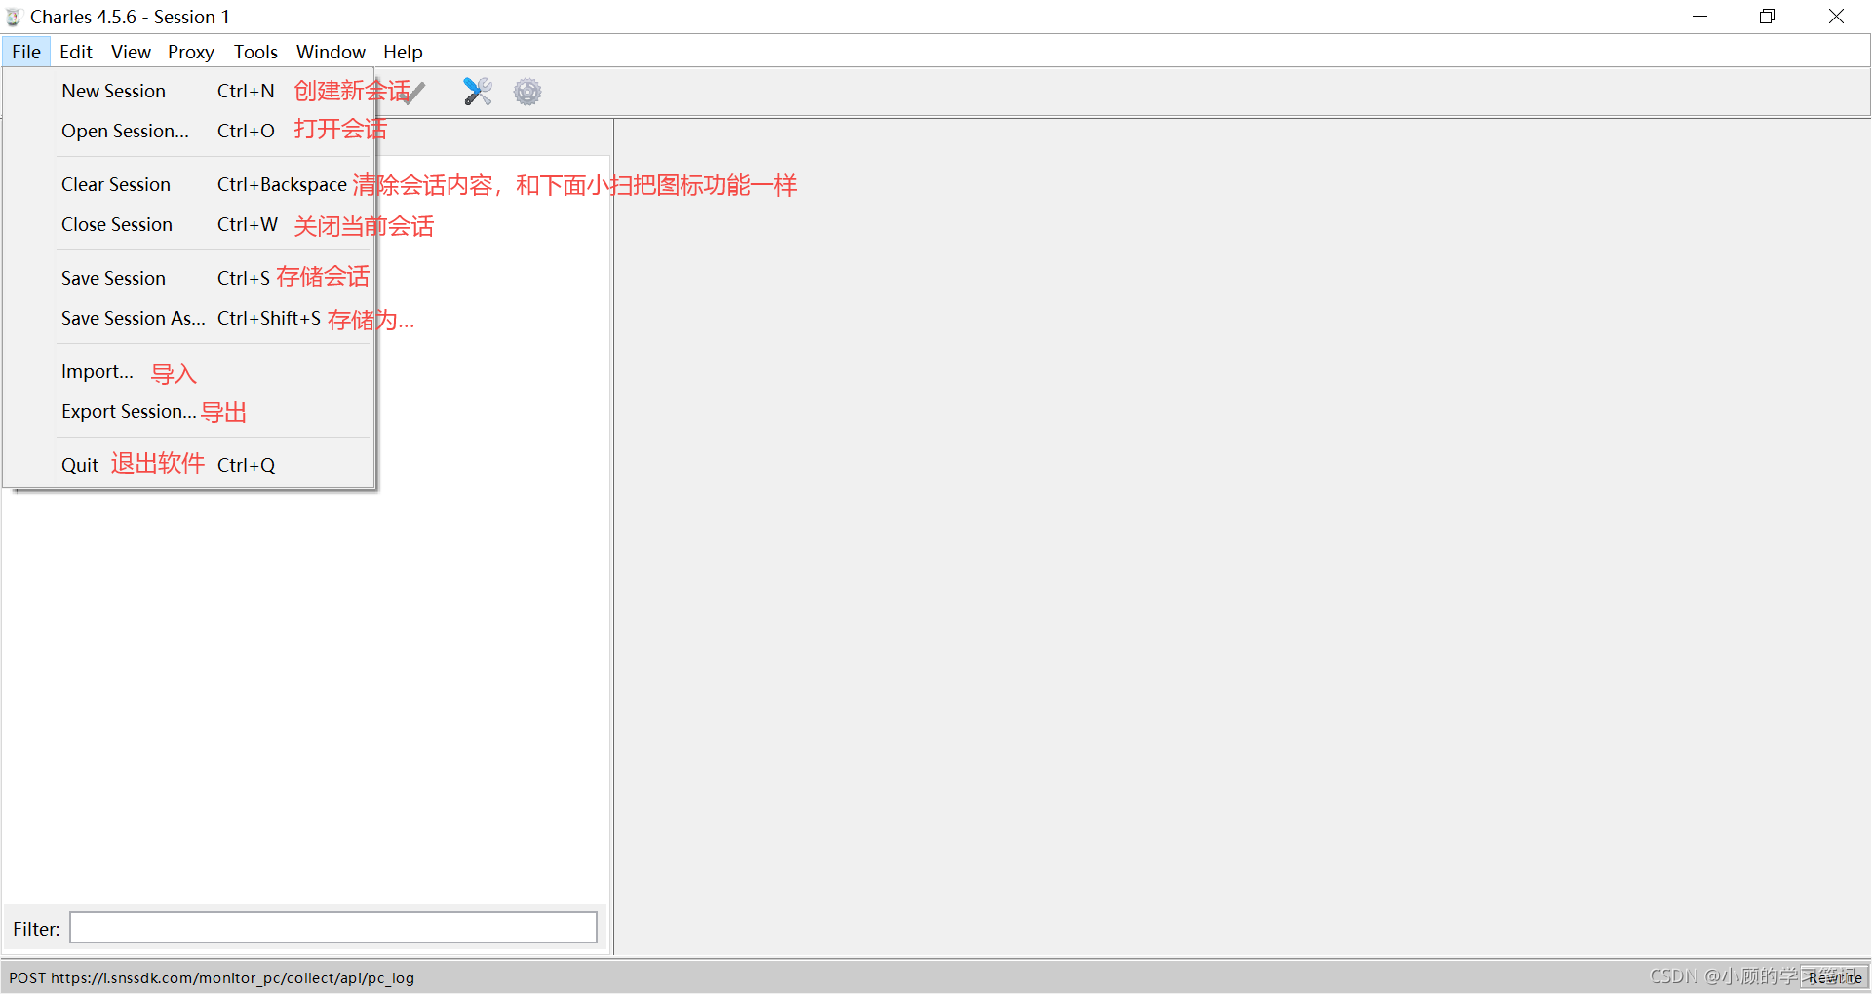Open the File menu
This screenshot has height=994, width=1872.
click(x=26, y=52)
